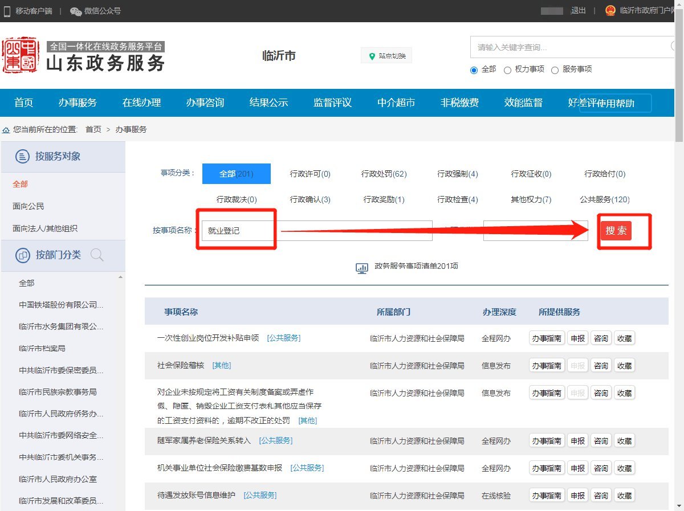Select the 权力事项 radio button
This screenshot has width=684, height=511.
coord(507,70)
